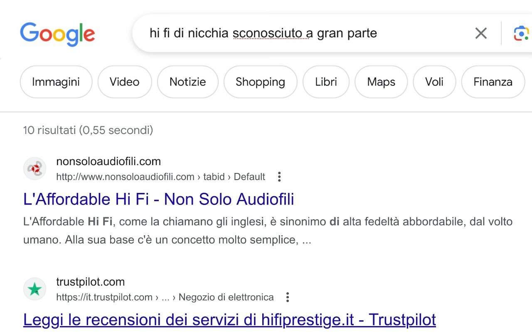Select the Shopping filter

[260, 82]
